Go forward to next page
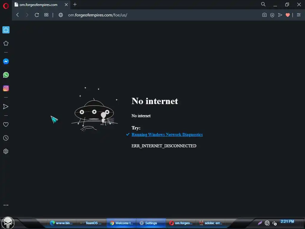The image size is (305, 229). pos(27,15)
